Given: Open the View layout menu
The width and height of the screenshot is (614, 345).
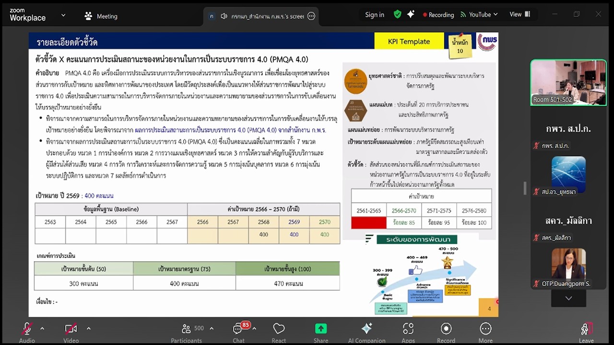Looking at the screenshot, I should (519, 14).
